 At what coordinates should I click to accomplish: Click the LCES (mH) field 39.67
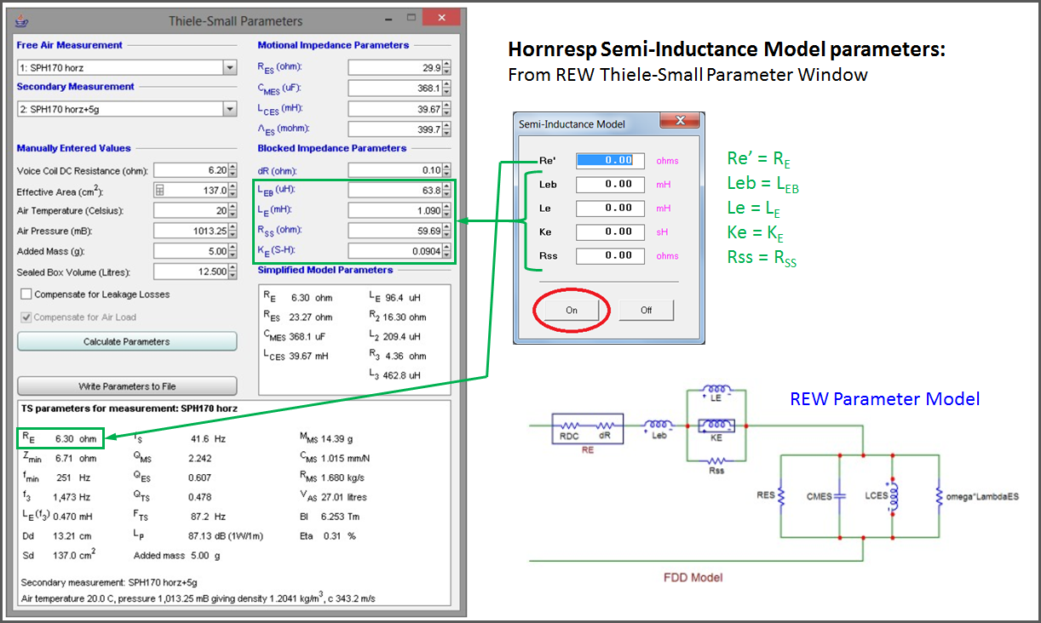[395, 109]
